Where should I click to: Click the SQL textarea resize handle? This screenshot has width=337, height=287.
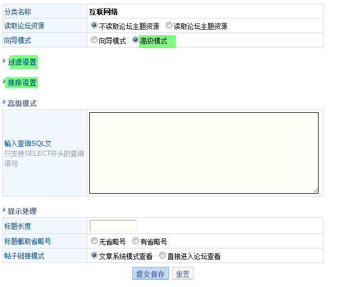[x=315, y=190]
